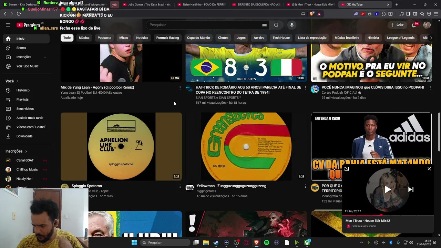
Task: Open Inscrições in the sidebar
Action: 26,57
